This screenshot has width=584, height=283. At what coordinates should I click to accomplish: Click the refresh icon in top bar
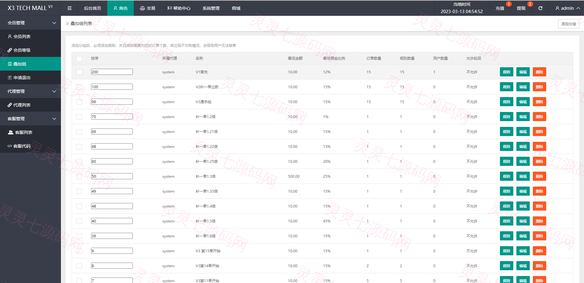540,8
